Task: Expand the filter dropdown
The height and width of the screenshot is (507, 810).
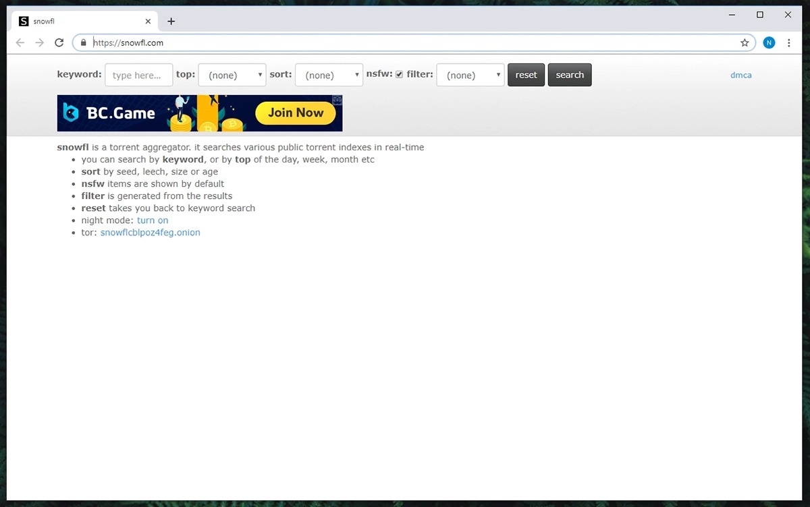Action: click(x=470, y=75)
